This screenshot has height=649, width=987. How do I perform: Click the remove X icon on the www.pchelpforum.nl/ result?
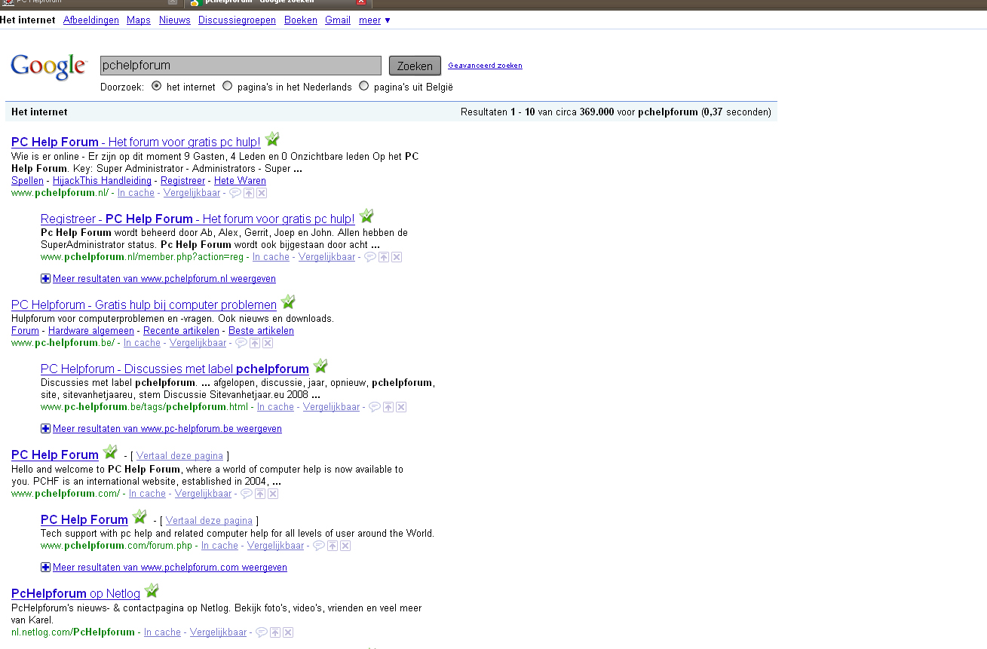coord(262,193)
